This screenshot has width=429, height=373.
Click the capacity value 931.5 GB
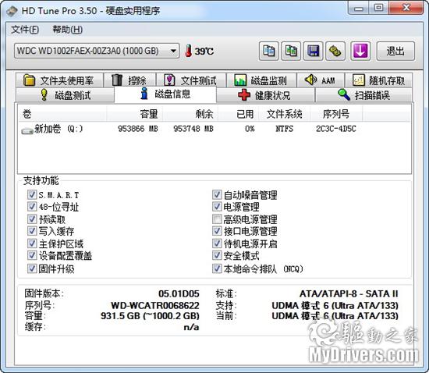(x=151, y=316)
